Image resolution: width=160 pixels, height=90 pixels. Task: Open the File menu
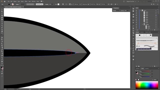(8, 1)
